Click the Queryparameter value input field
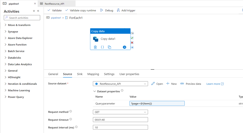The width and height of the screenshot is (243, 133). pos(157,104)
